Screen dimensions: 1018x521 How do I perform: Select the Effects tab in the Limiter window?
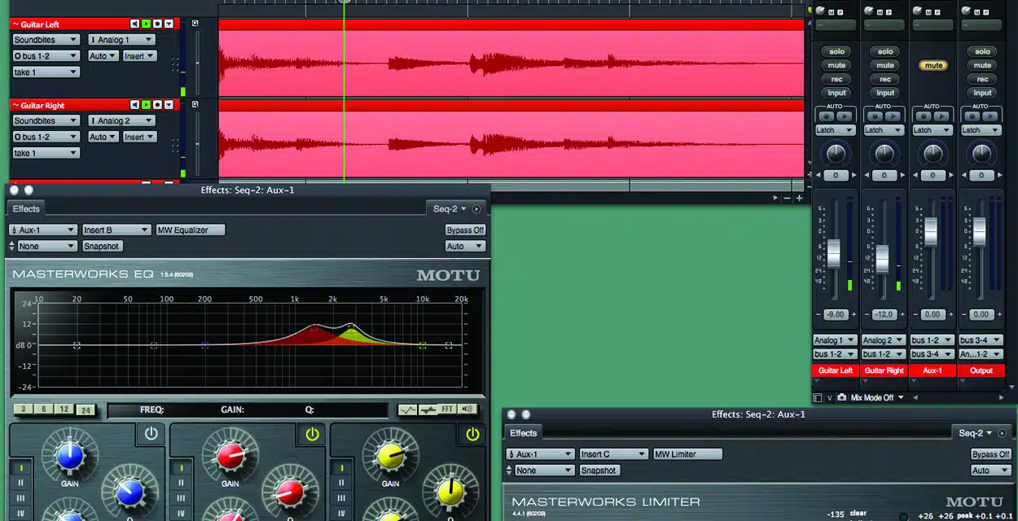coord(523,433)
